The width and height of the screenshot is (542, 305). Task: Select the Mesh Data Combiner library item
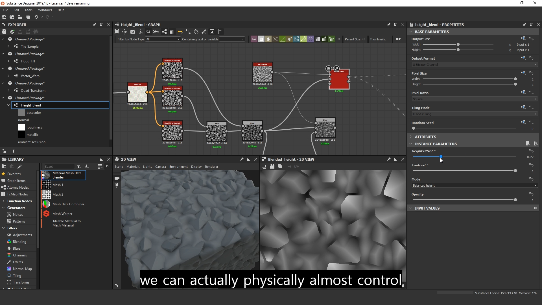68,204
